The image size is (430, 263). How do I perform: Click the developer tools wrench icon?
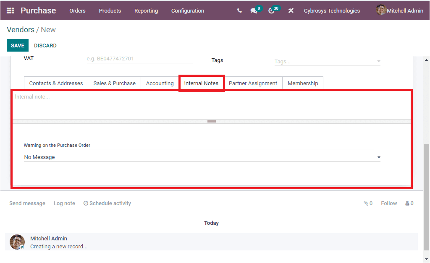click(x=291, y=10)
